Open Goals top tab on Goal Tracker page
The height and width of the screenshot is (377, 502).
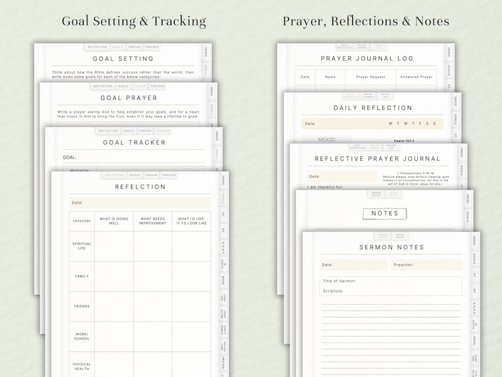tap(129, 131)
